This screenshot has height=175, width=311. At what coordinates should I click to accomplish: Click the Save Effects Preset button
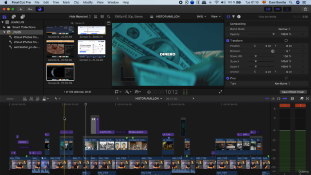click(x=293, y=92)
